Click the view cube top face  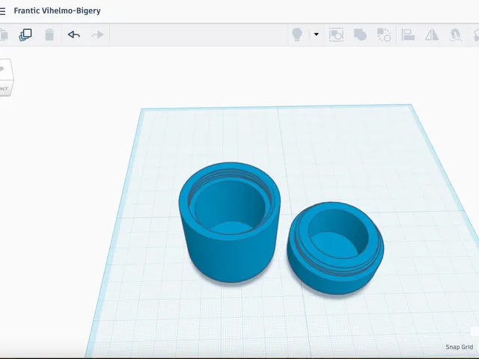5,70
